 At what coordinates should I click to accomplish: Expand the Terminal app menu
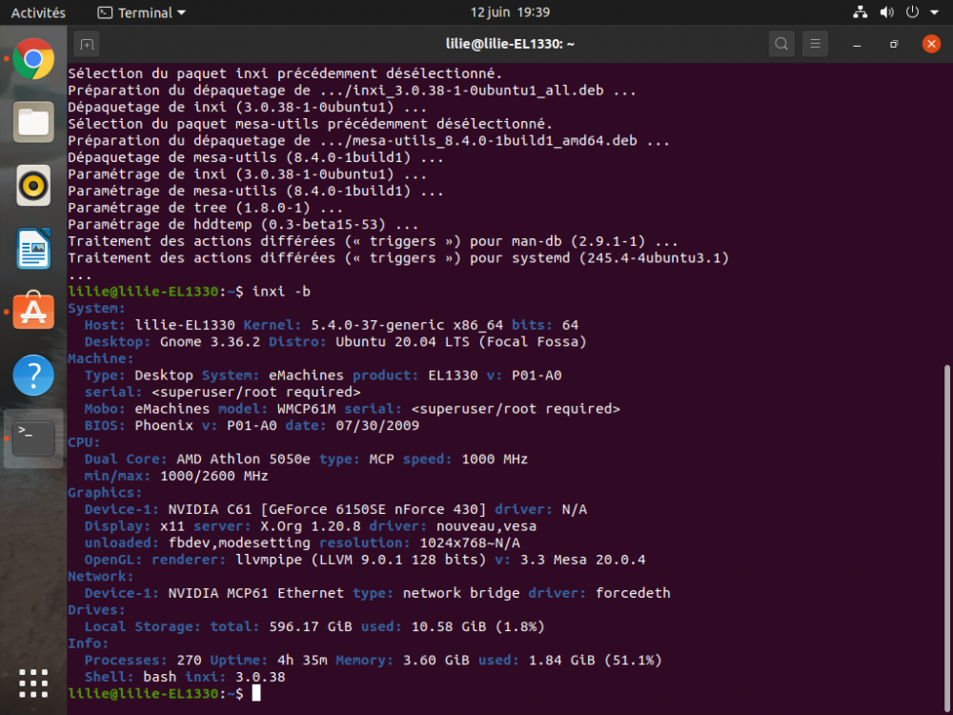pos(142,13)
